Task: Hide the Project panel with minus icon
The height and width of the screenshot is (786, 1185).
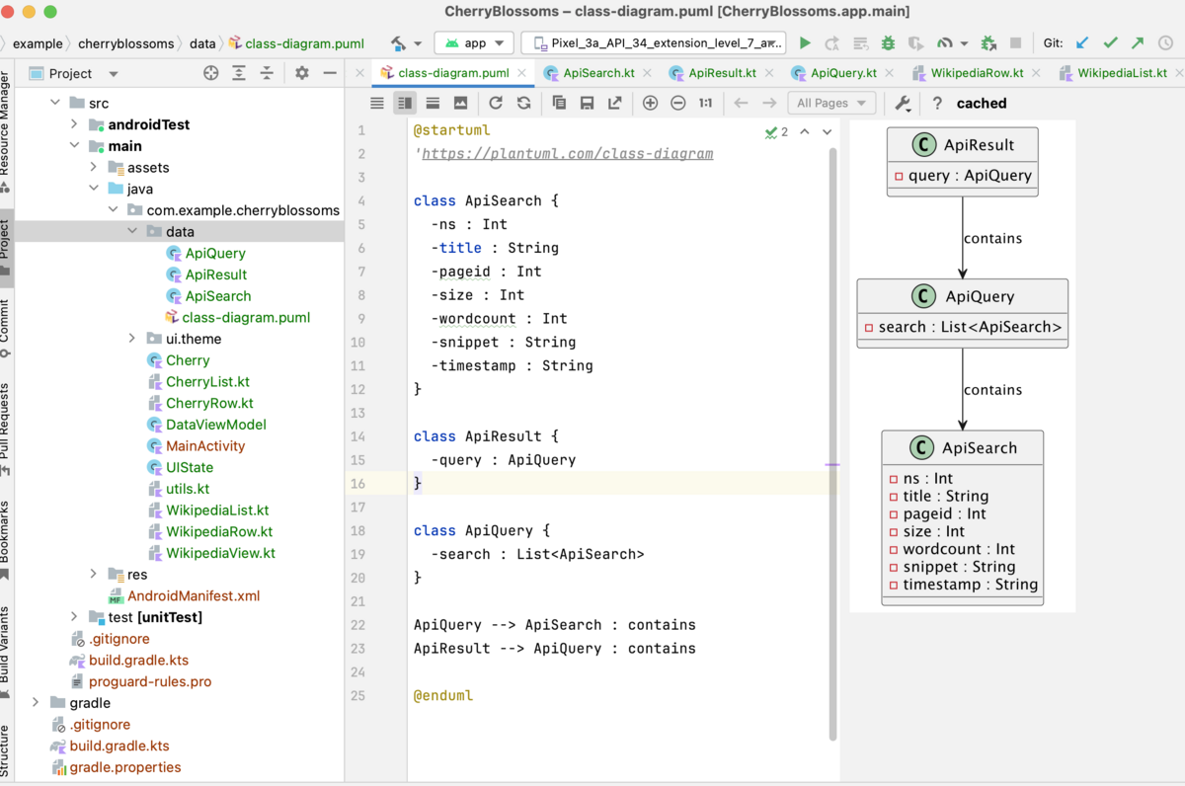Action: [x=330, y=73]
